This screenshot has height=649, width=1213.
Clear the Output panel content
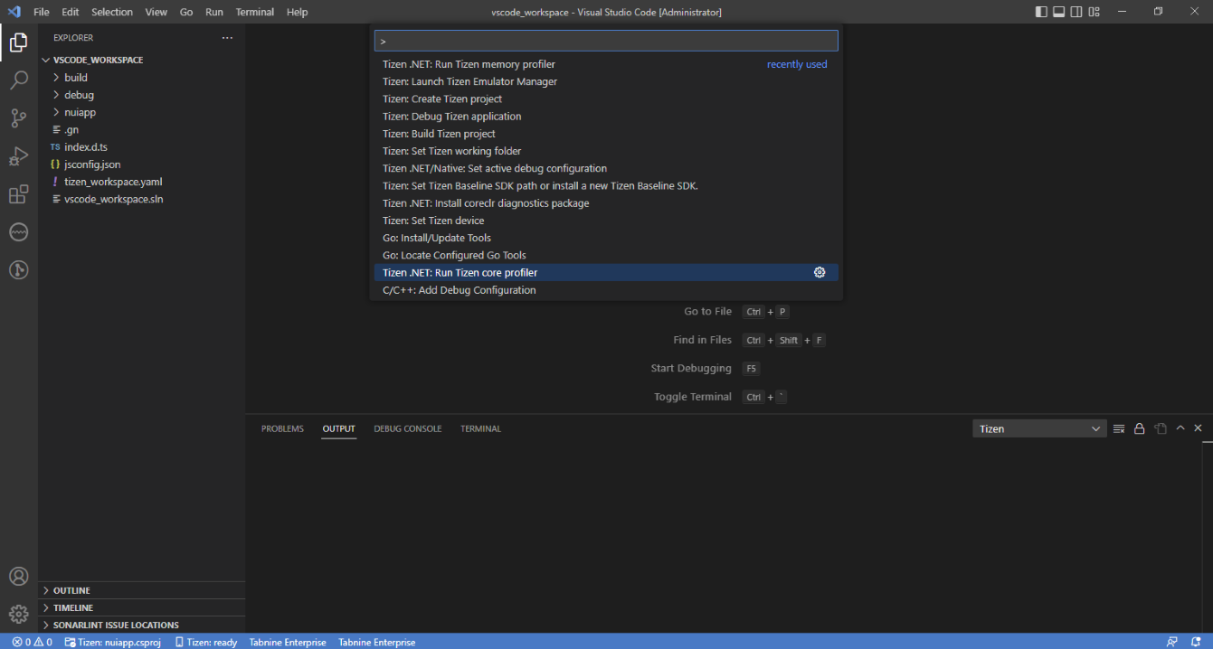pos(1118,428)
